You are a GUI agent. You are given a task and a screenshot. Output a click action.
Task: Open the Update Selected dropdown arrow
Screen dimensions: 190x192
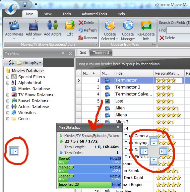point(117,39)
